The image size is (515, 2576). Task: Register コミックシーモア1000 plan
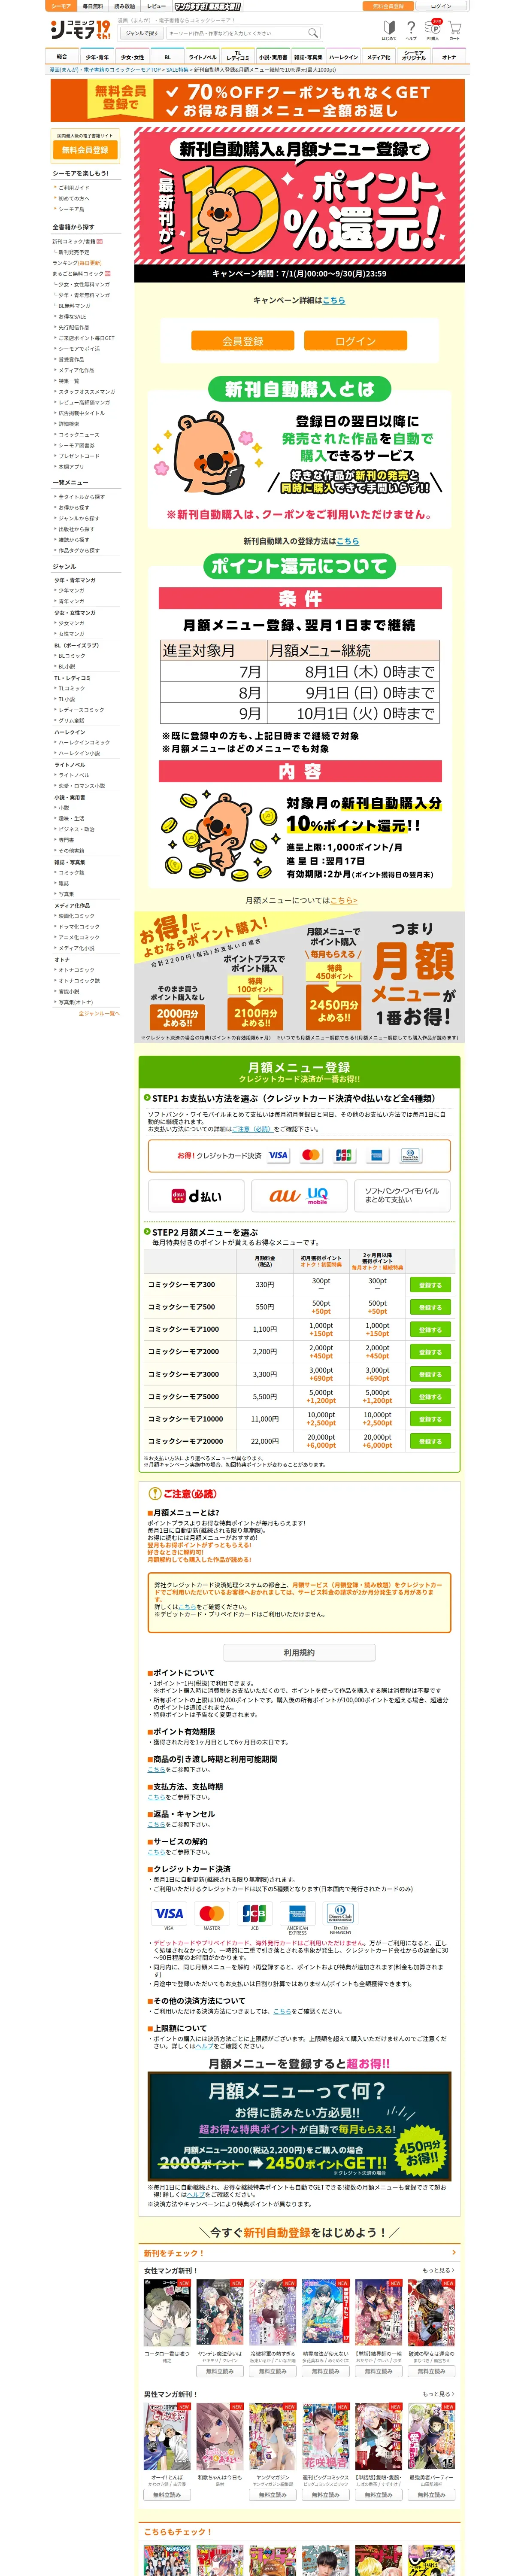(430, 1329)
